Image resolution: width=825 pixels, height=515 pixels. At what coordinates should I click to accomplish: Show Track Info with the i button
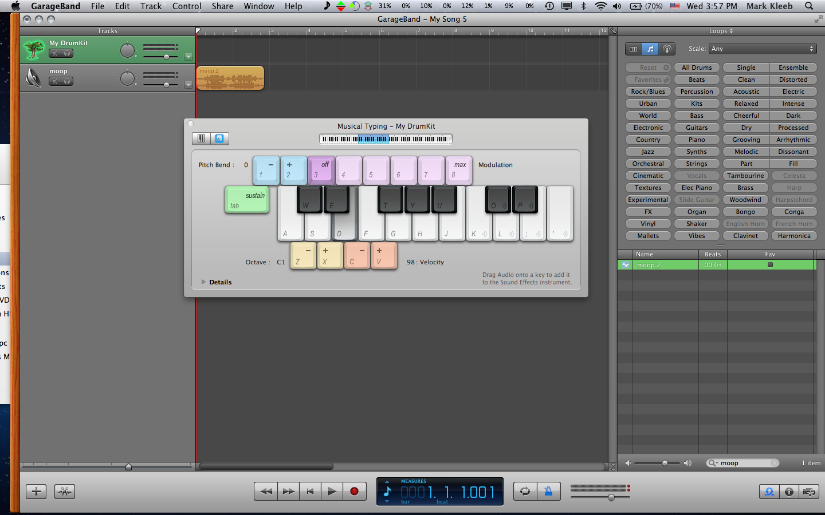click(x=789, y=492)
